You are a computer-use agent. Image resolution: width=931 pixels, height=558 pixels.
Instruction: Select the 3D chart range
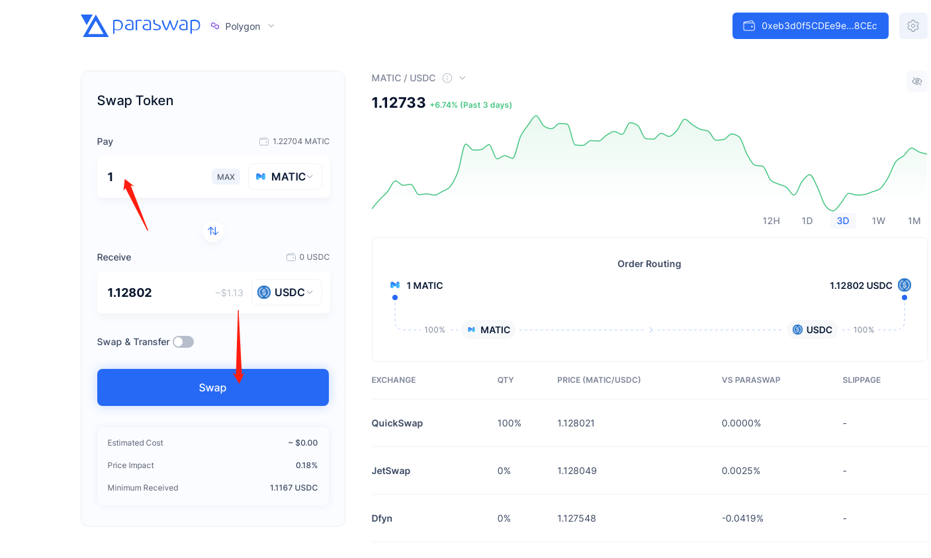click(843, 221)
